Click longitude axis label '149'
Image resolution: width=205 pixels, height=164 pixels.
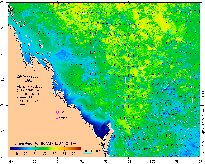(10, 162)
